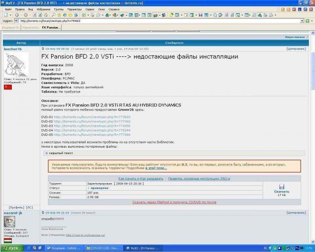Open the DVD-05 topic link t=777966
Viewport: 315px width, 252px height.
pyautogui.click(x=92, y=135)
